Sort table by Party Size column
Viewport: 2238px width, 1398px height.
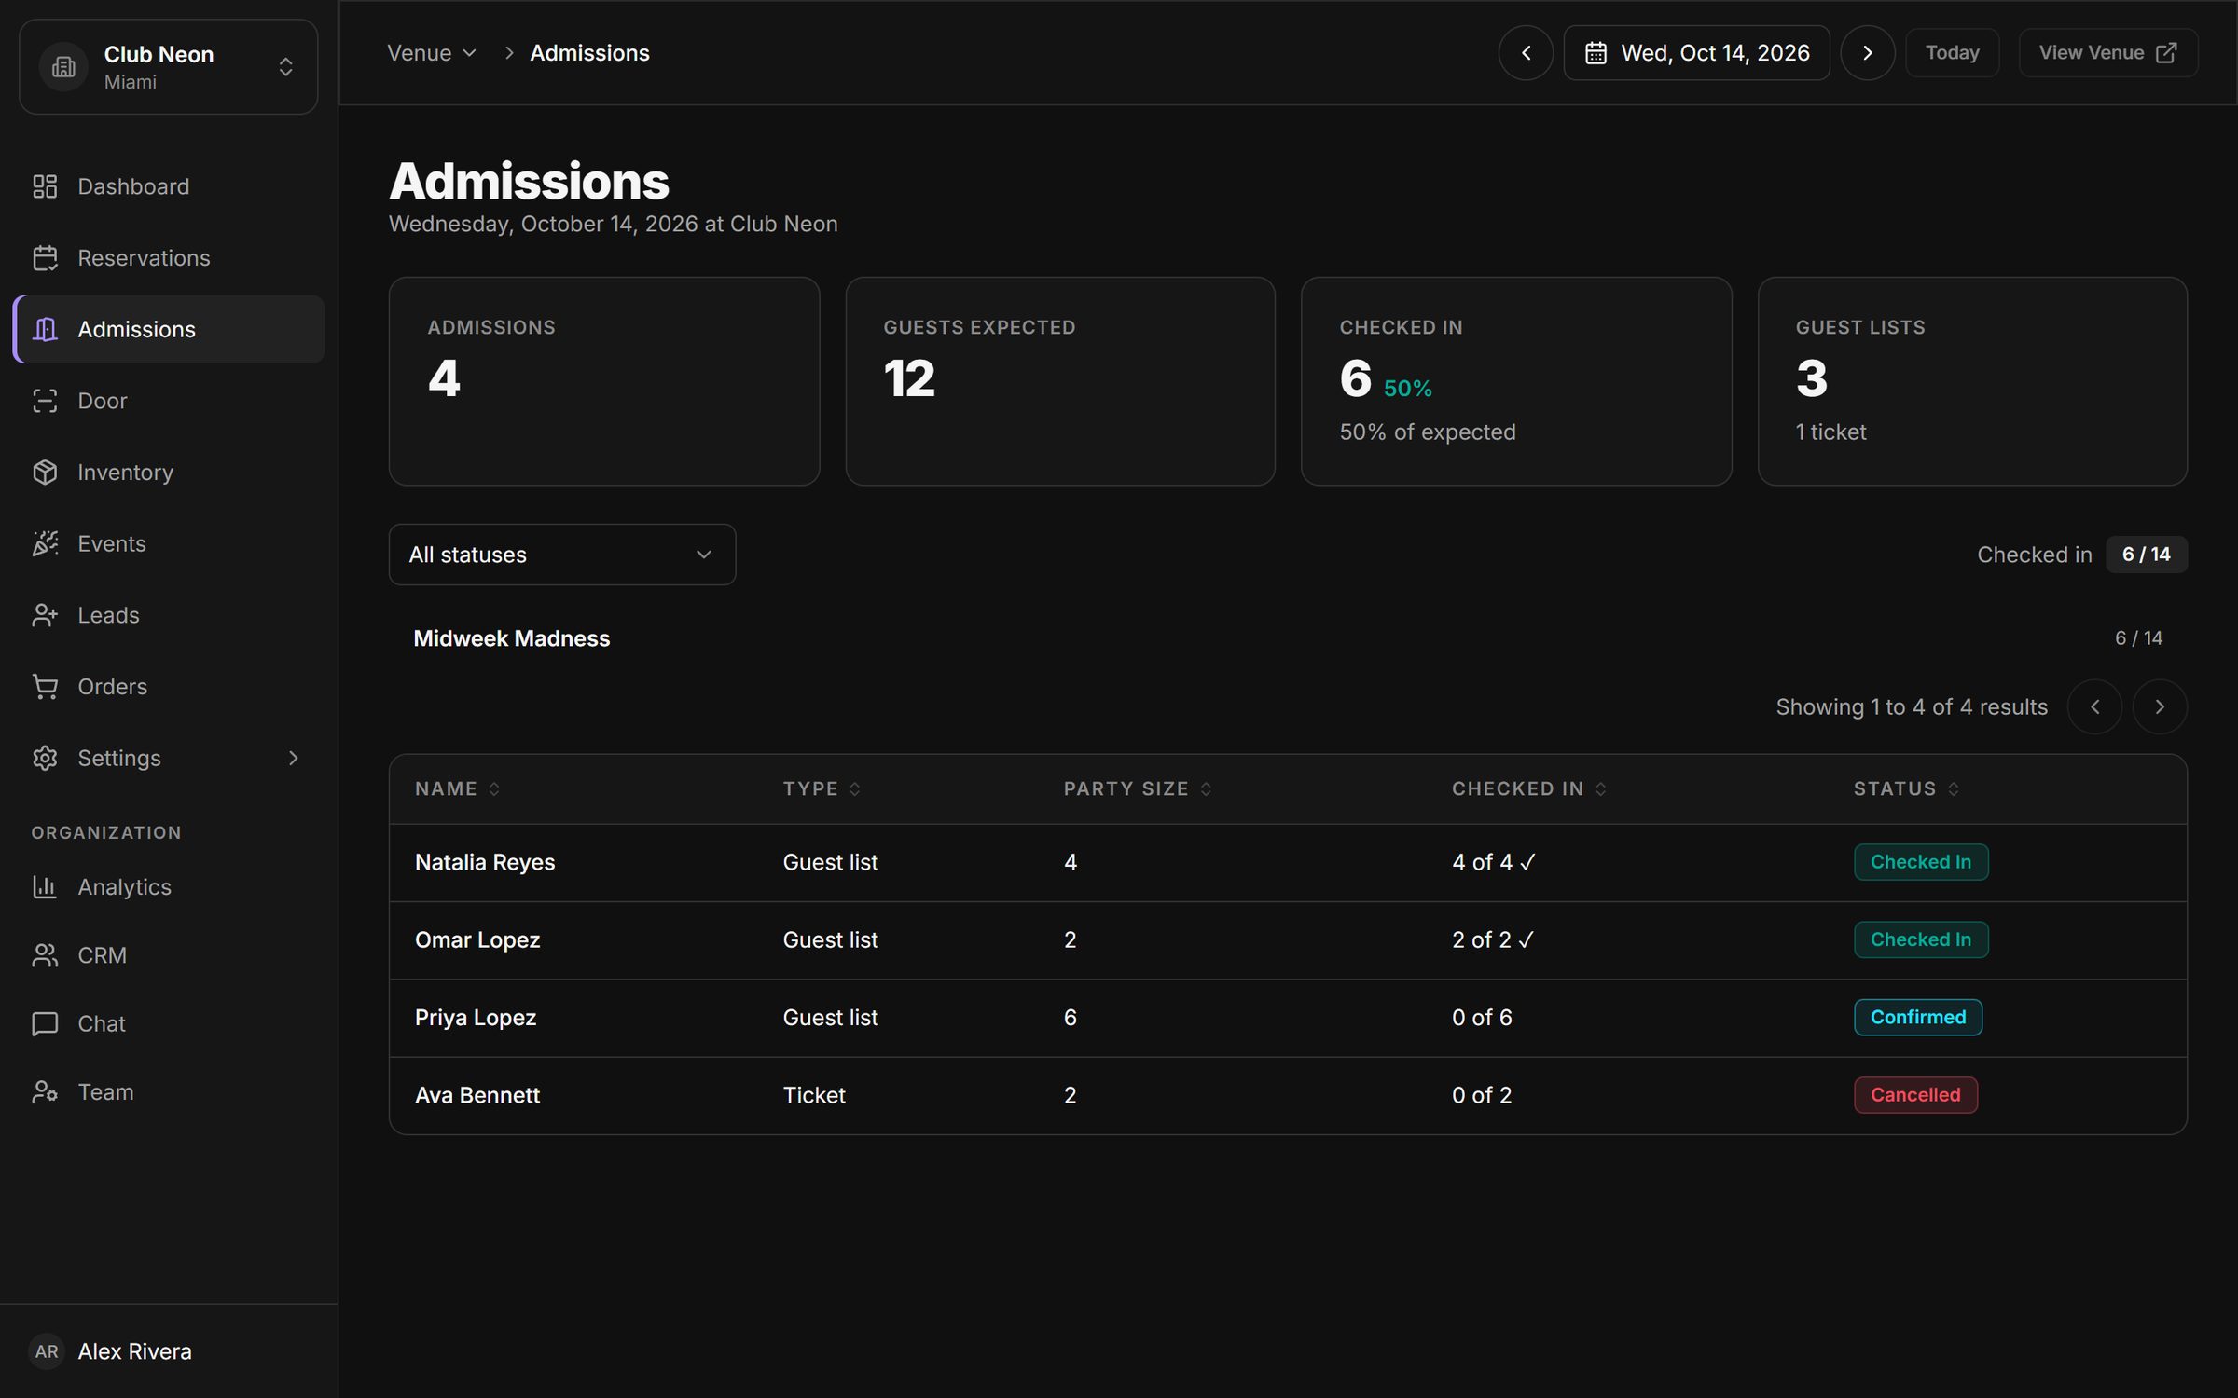coord(1138,789)
